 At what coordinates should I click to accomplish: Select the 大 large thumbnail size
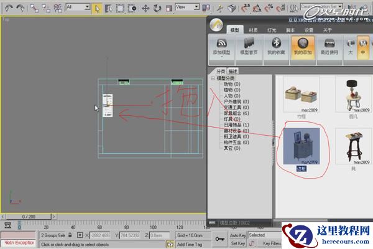[351, 47]
